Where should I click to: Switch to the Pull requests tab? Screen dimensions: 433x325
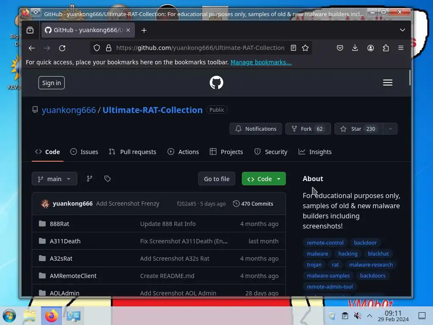pos(132,152)
